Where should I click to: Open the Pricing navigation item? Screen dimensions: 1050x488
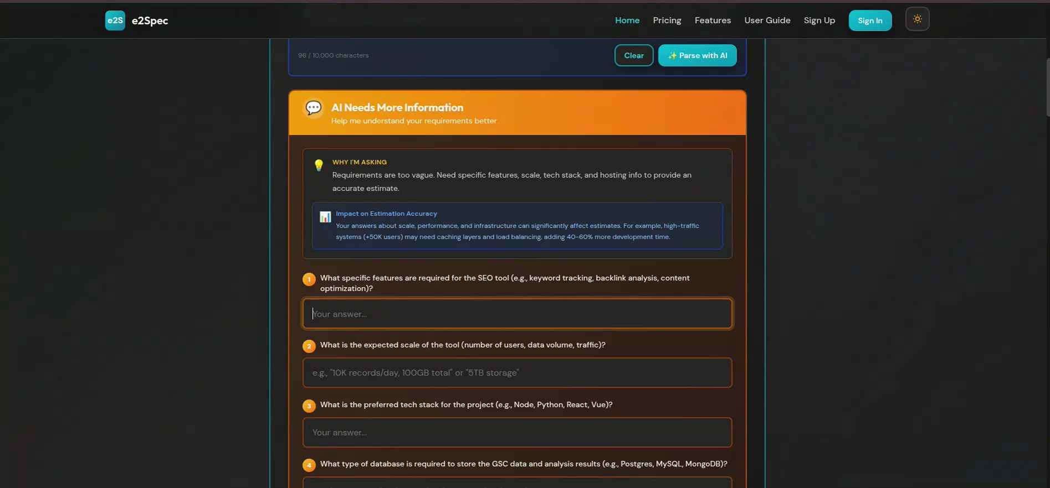click(x=667, y=20)
